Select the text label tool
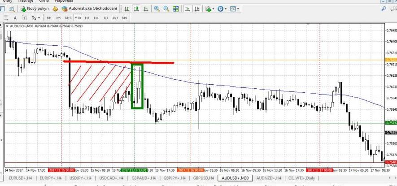 24,18
